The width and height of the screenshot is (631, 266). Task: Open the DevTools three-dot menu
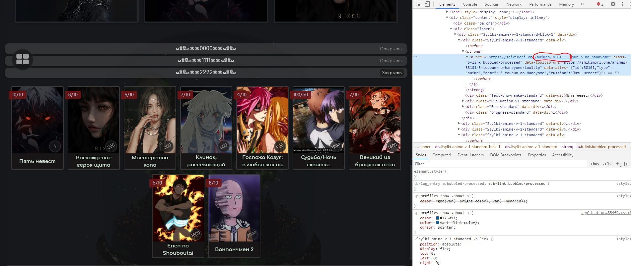click(x=622, y=4)
